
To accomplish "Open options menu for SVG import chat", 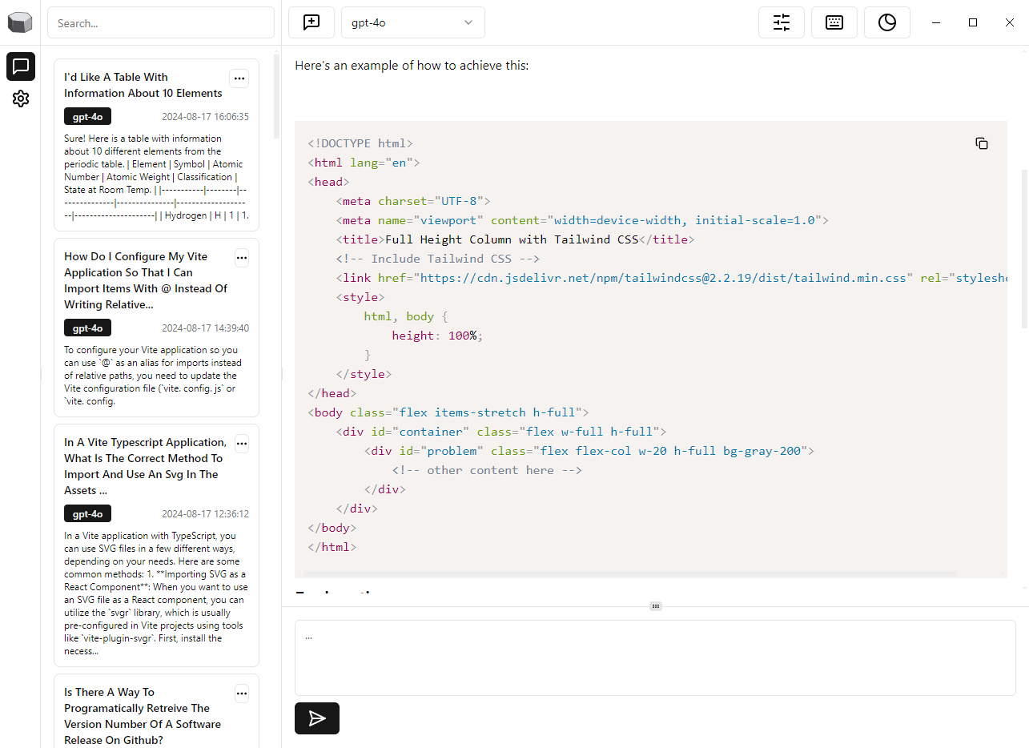I will 242,443.
